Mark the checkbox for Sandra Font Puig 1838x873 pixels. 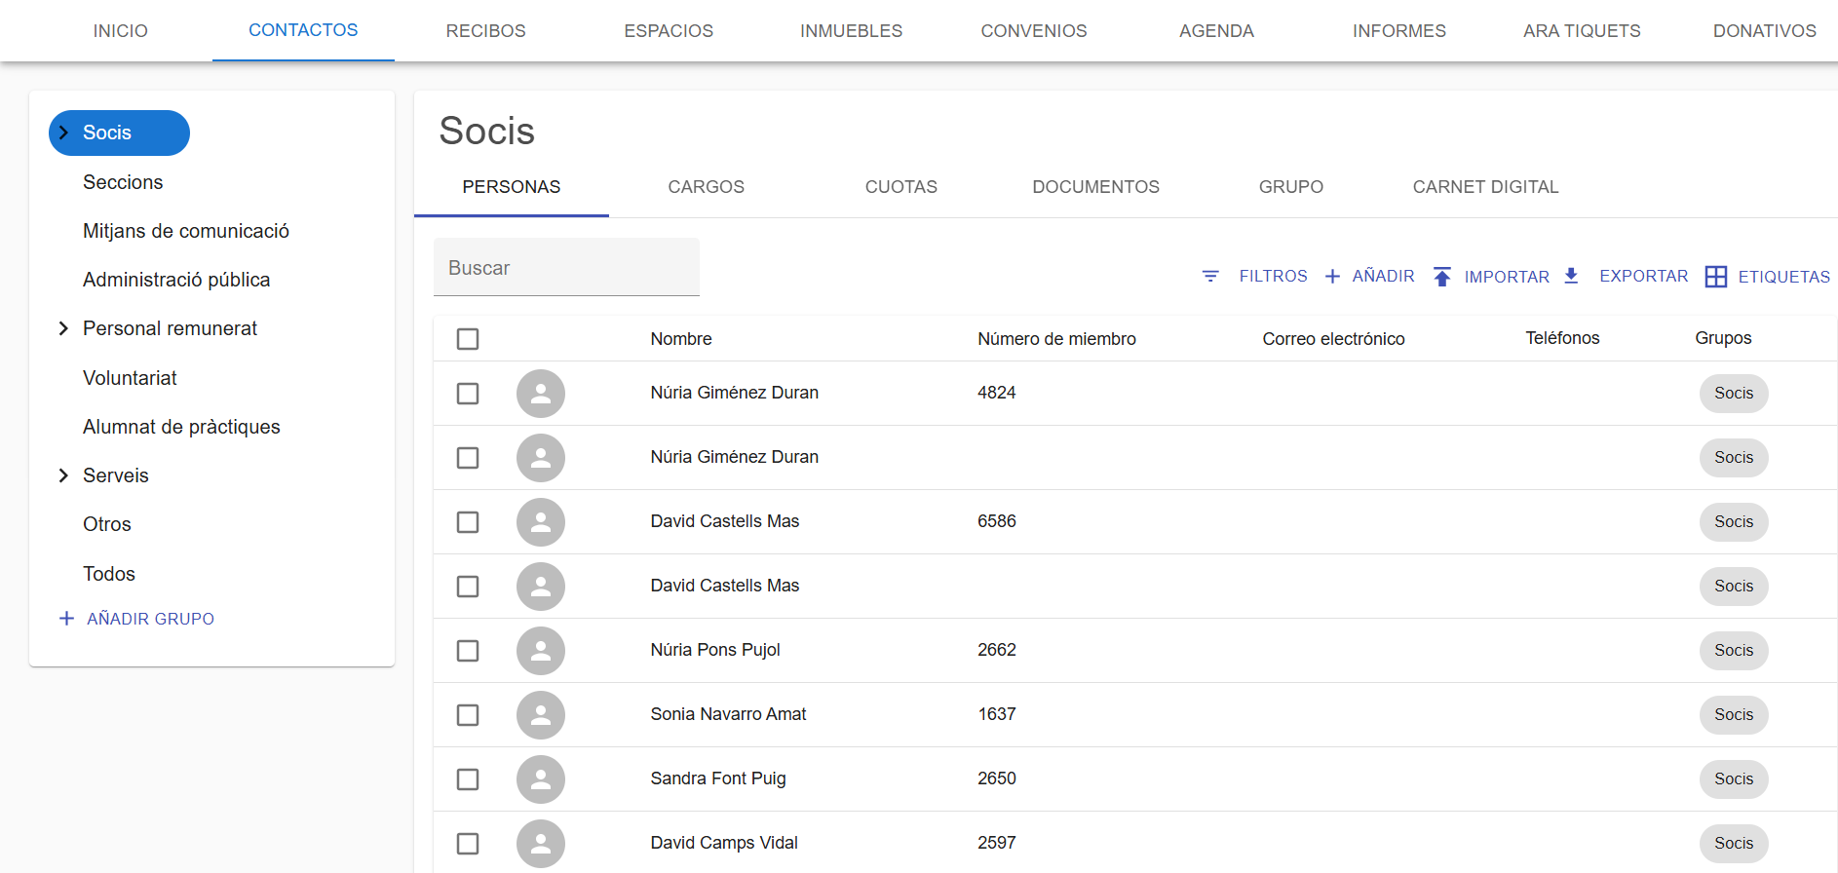(468, 779)
